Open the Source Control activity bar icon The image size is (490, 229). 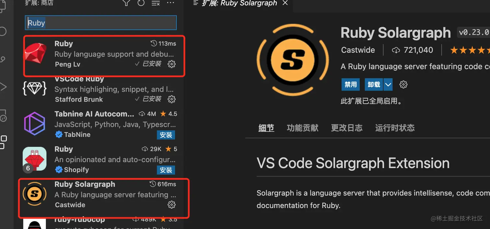point(3,59)
